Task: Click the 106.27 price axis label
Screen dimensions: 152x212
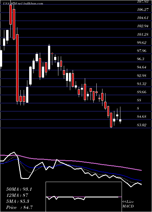Action: [x=143, y=10]
